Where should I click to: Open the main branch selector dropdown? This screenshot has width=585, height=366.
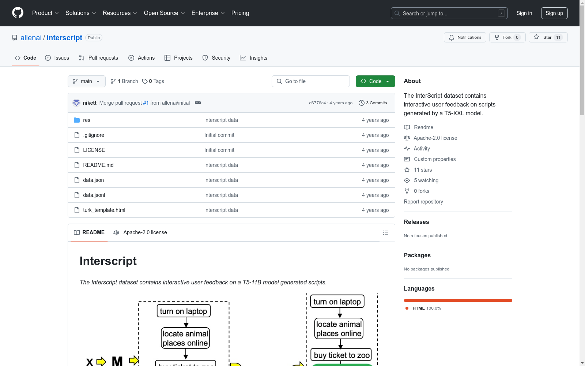(87, 81)
